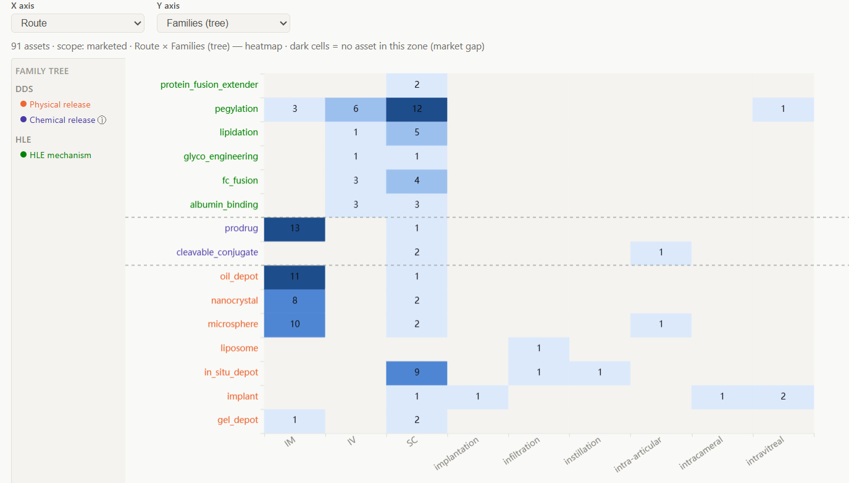This screenshot has width=849, height=483.
Task: Click the intravitreal column axis label
Action: click(x=765, y=451)
